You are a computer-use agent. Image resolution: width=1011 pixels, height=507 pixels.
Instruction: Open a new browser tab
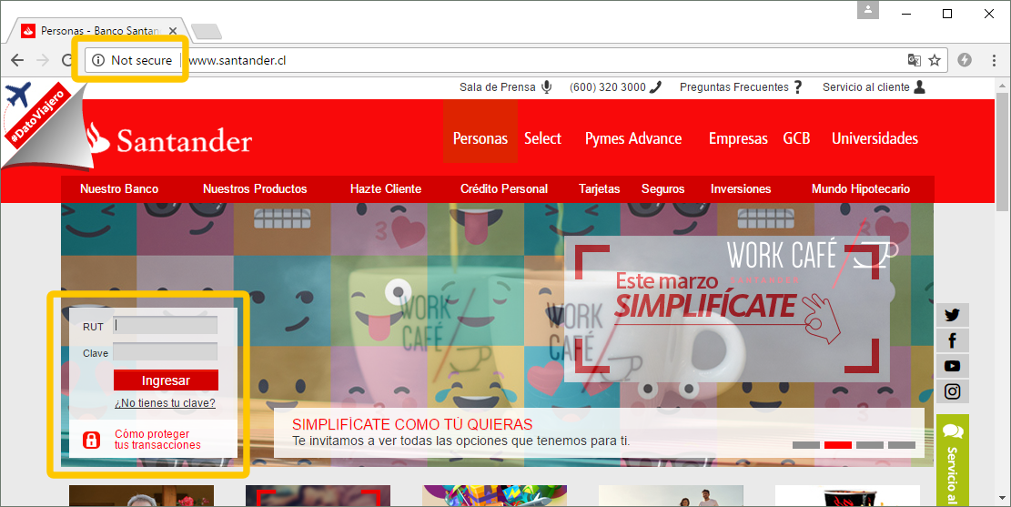(207, 31)
